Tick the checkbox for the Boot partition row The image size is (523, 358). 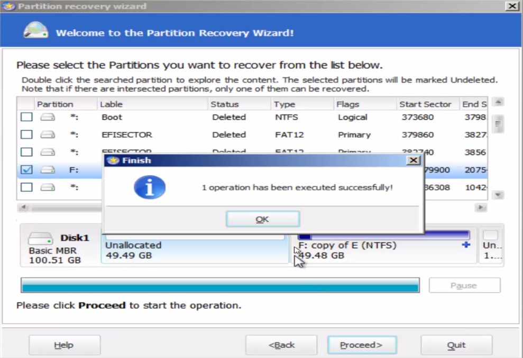(26, 117)
